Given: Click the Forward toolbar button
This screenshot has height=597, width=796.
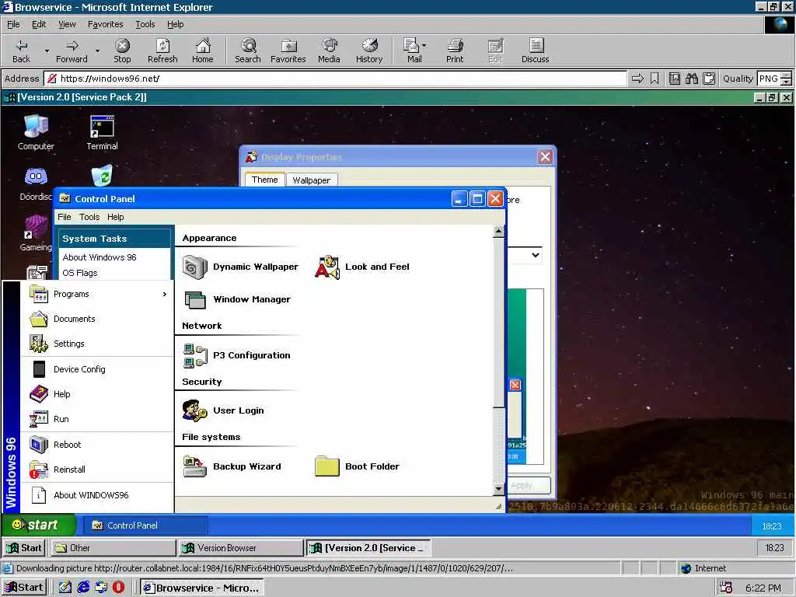Looking at the screenshot, I should [x=72, y=51].
